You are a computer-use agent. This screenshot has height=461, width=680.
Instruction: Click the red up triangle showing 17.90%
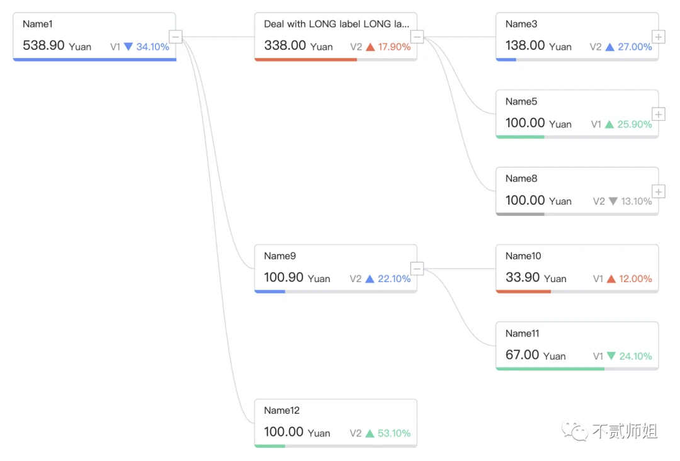[370, 47]
